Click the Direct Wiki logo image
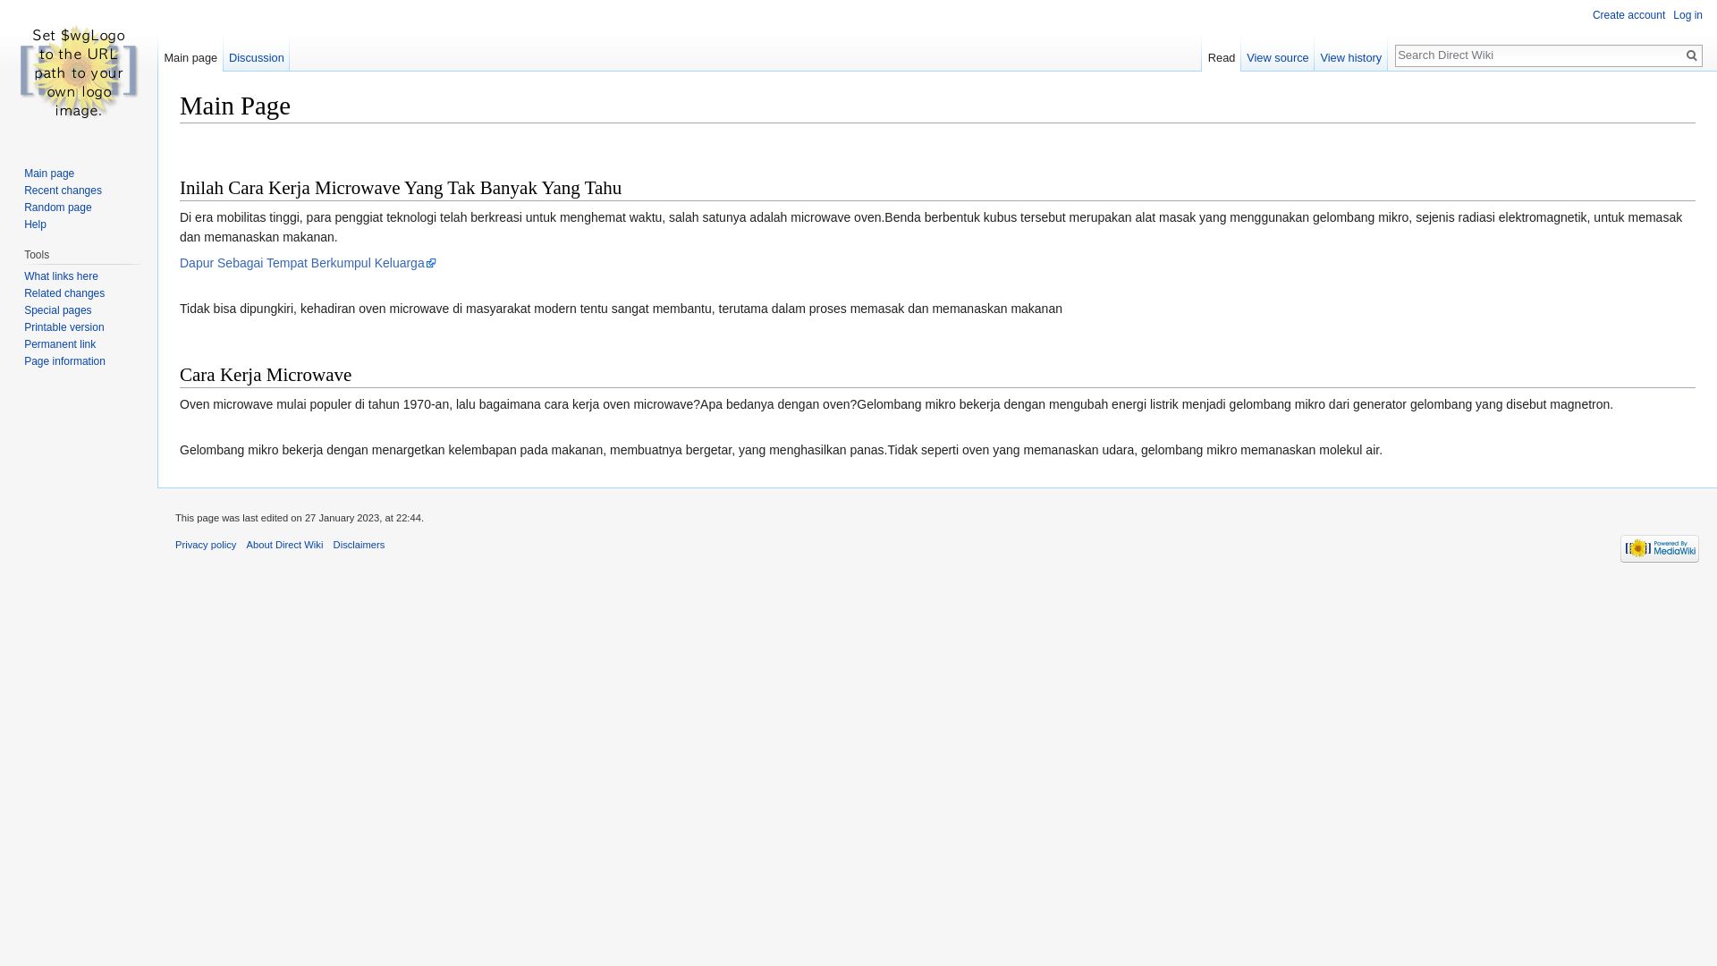 78,72
